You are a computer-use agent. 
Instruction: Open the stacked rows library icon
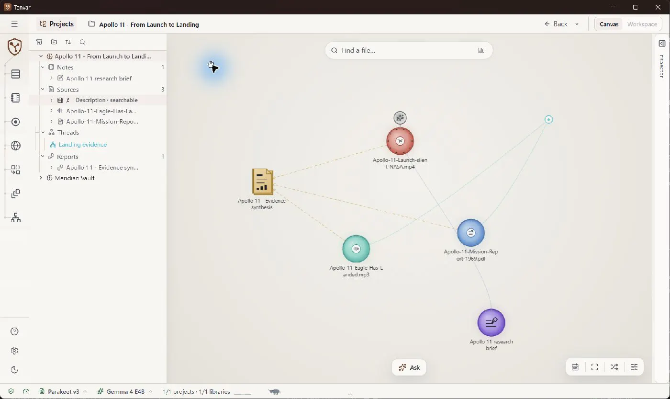(x=15, y=74)
